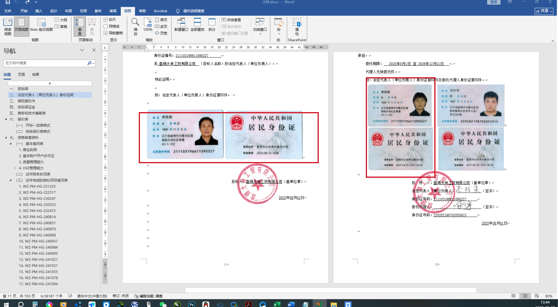Click the jump-to-beginning bar above headings list

coord(50,83)
